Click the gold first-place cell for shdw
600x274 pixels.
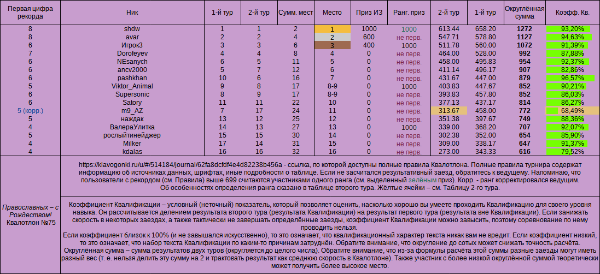click(332, 29)
